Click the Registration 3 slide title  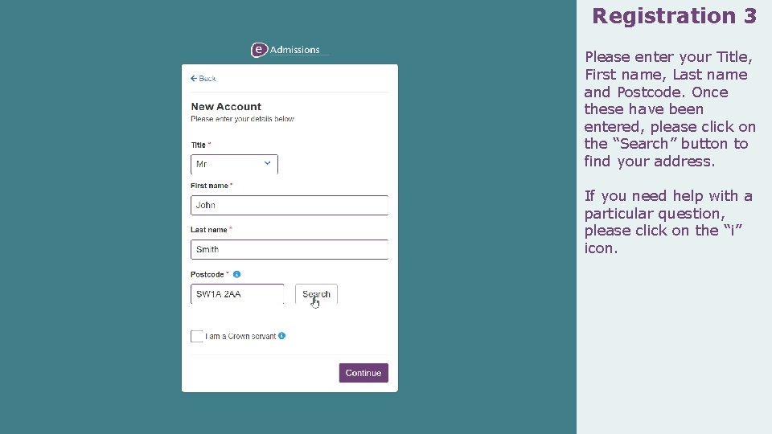[x=674, y=16]
